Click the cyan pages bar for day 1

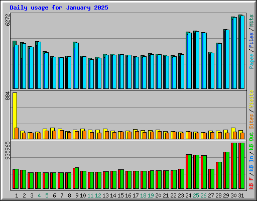coord(17,67)
